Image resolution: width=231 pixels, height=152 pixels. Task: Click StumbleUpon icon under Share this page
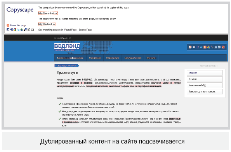pos(22,29)
